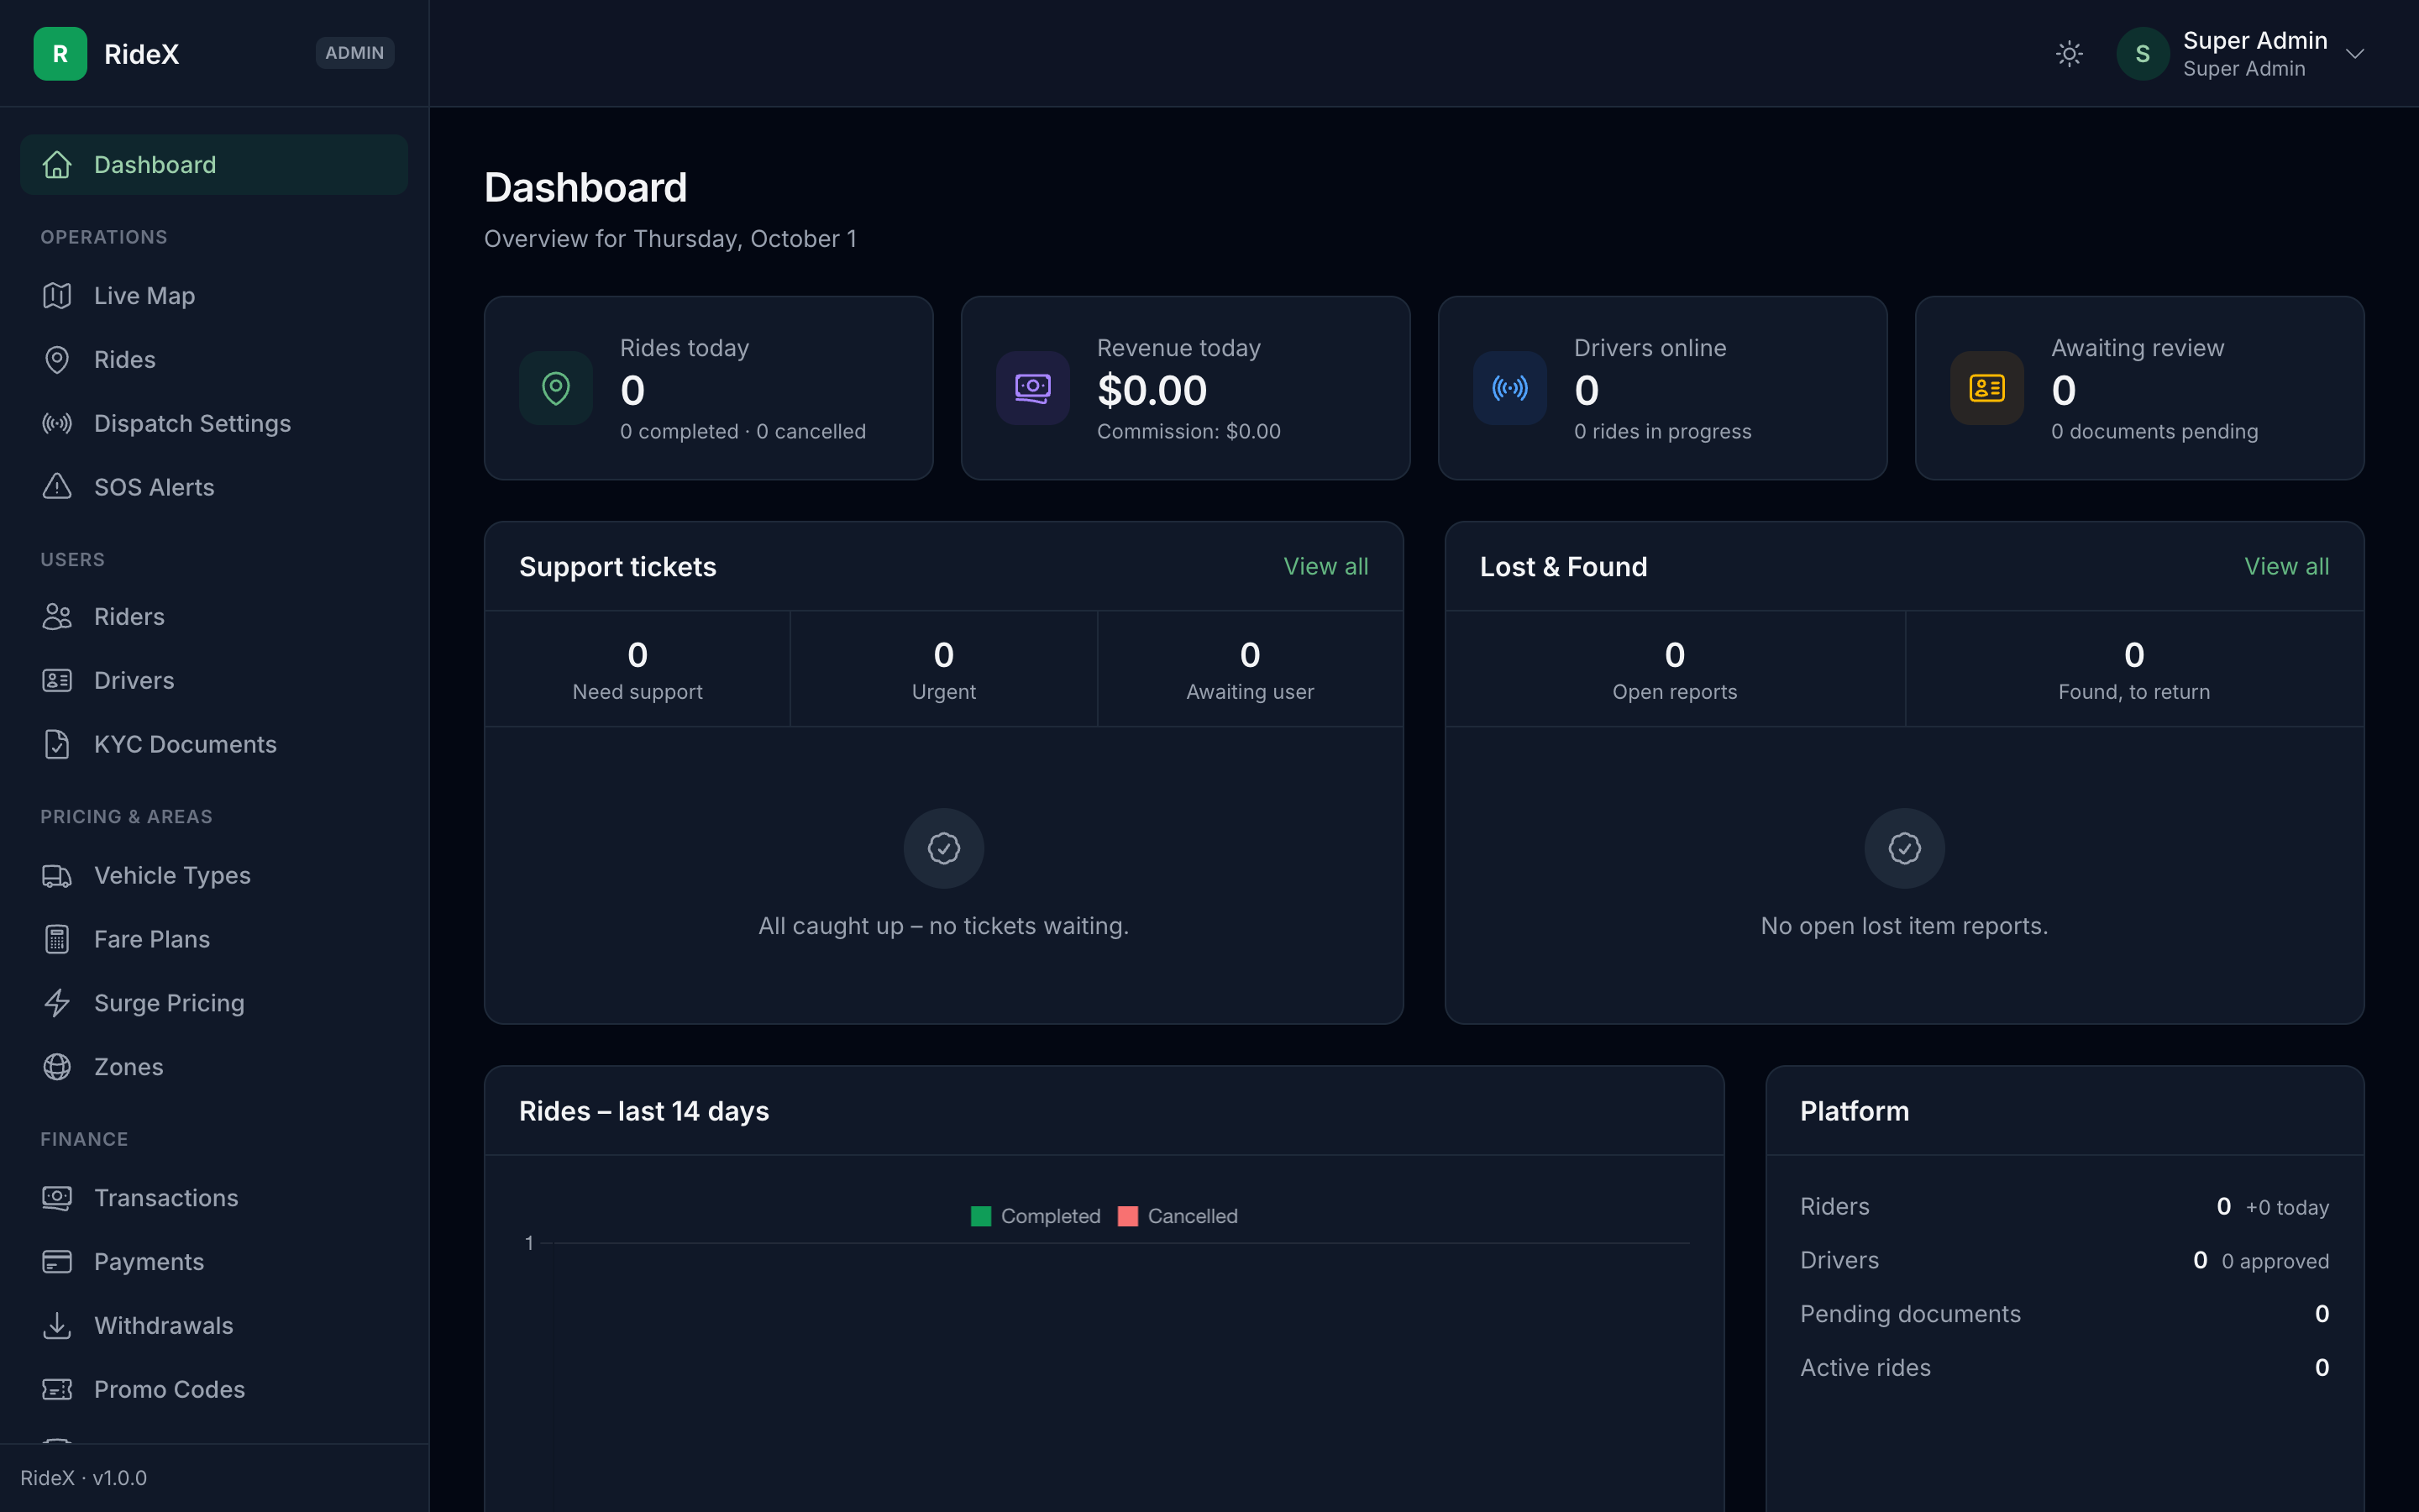Click the blue signal icon on Drivers online card
This screenshot has width=2419, height=1512.
[x=1509, y=388]
